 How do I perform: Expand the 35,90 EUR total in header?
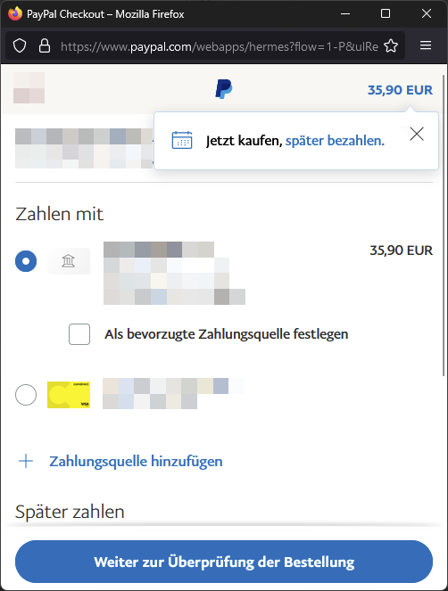click(x=400, y=90)
